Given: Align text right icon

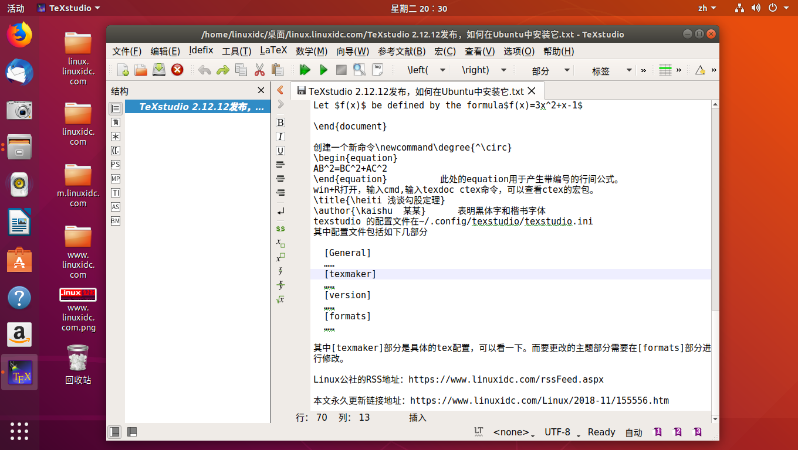Looking at the screenshot, I should 280,193.
